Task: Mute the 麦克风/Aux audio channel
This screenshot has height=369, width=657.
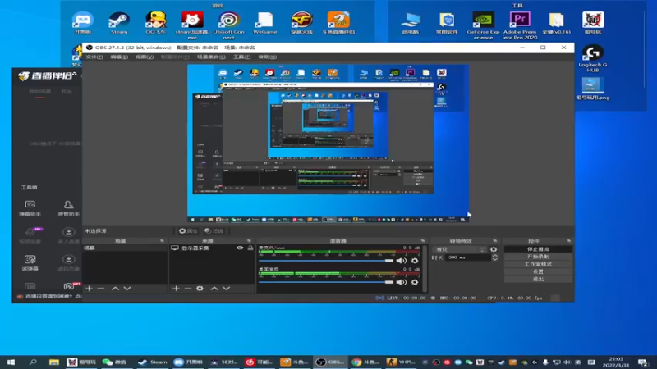Action: 402,261
